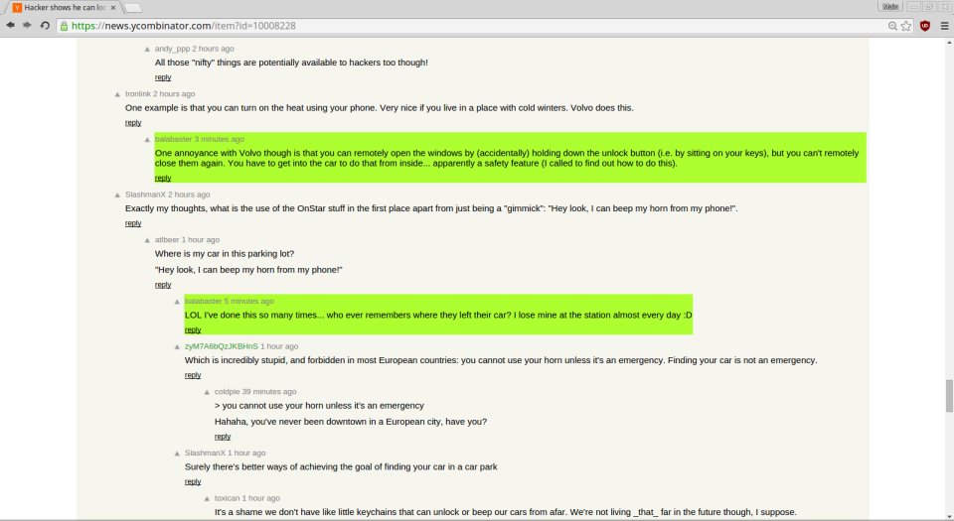Click the page vertical scrollbar thumb

click(949, 396)
